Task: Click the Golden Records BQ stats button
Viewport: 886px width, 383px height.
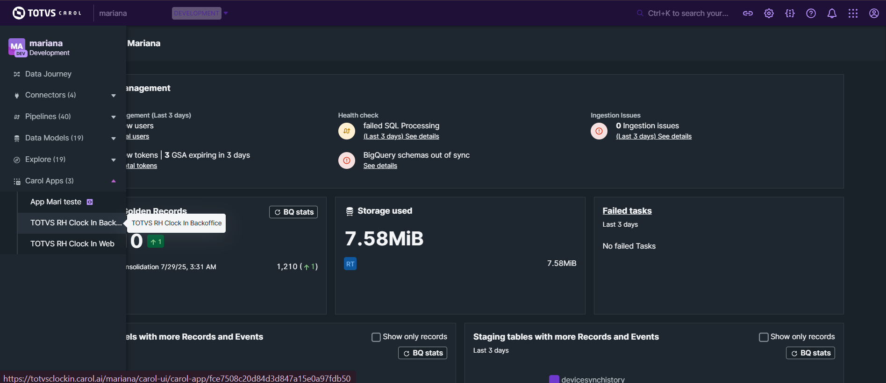Action: 293,212
